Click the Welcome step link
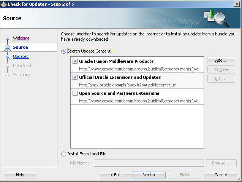 point(21,38)
